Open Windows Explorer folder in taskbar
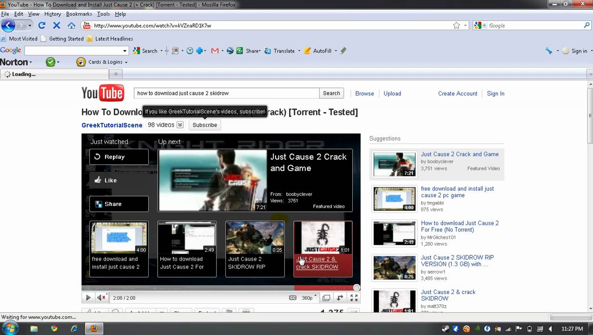Screen dimensions: 593x335 pyautogui.click(x=34, y=328)
